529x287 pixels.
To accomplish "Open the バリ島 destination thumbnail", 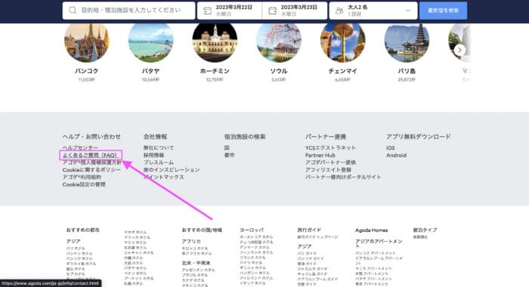I will click(407, 42).
